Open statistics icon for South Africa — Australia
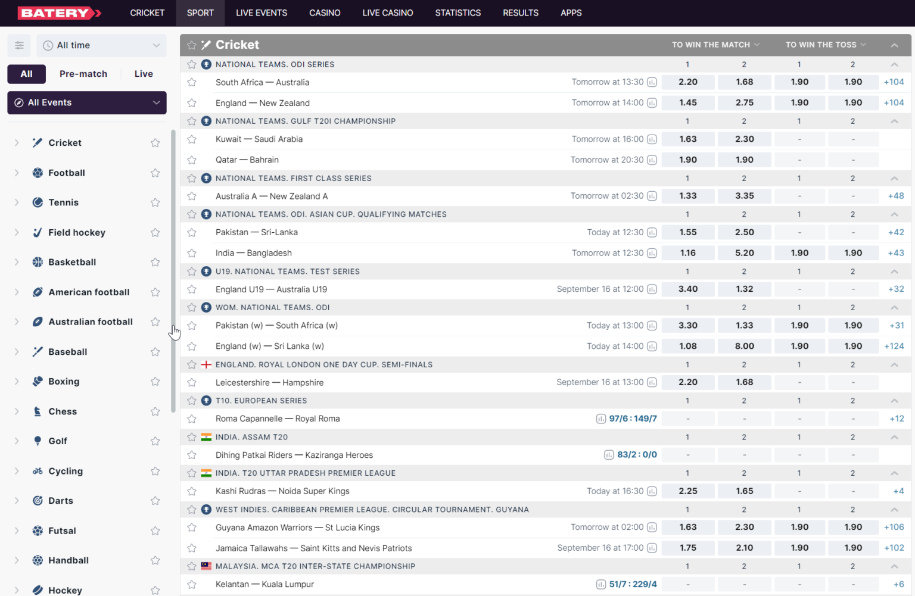This screenshot has width=915, height=596. pos(652,82)
